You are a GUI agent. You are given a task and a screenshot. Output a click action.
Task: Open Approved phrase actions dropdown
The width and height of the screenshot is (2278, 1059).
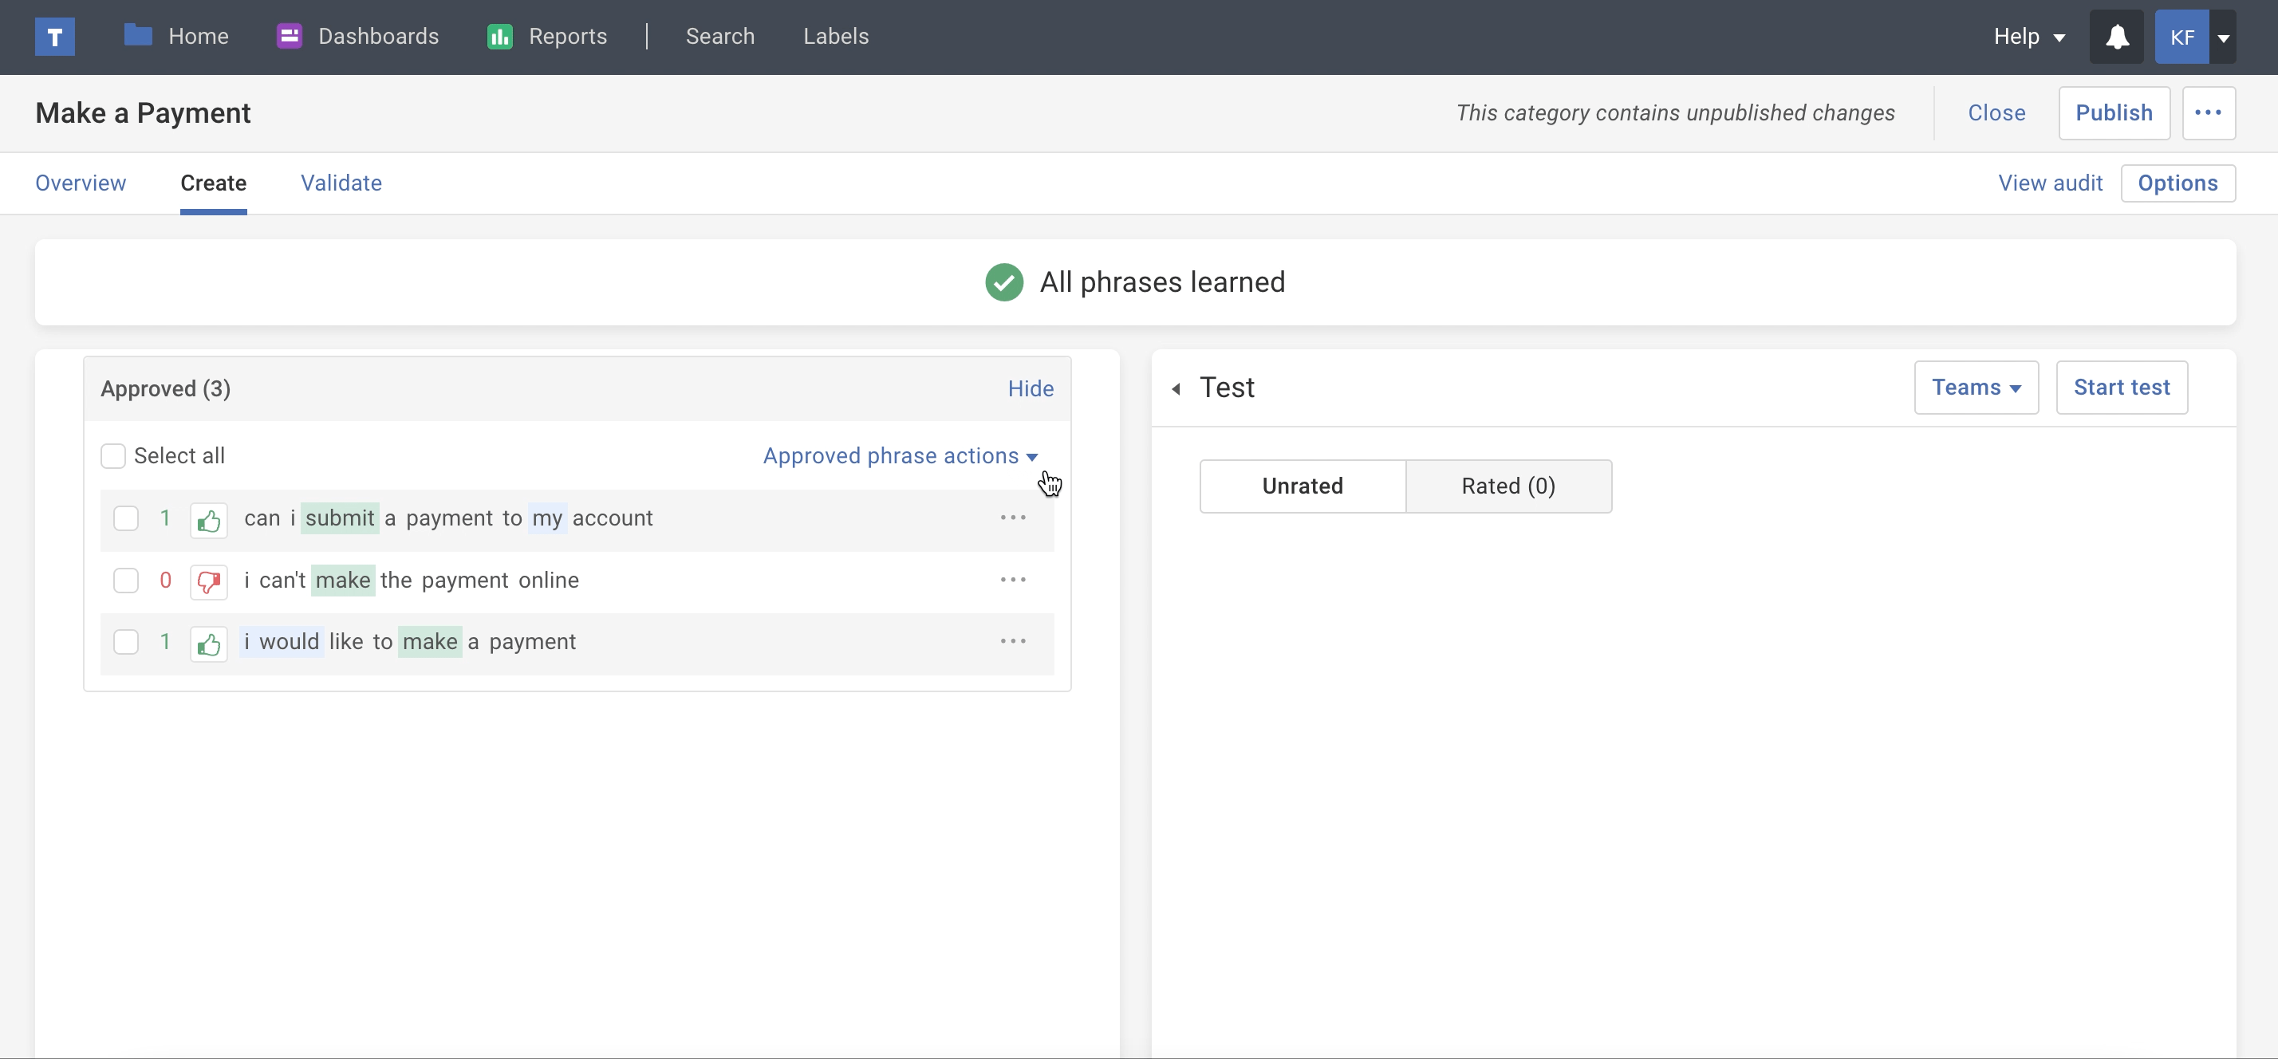[x=900, y=456]
